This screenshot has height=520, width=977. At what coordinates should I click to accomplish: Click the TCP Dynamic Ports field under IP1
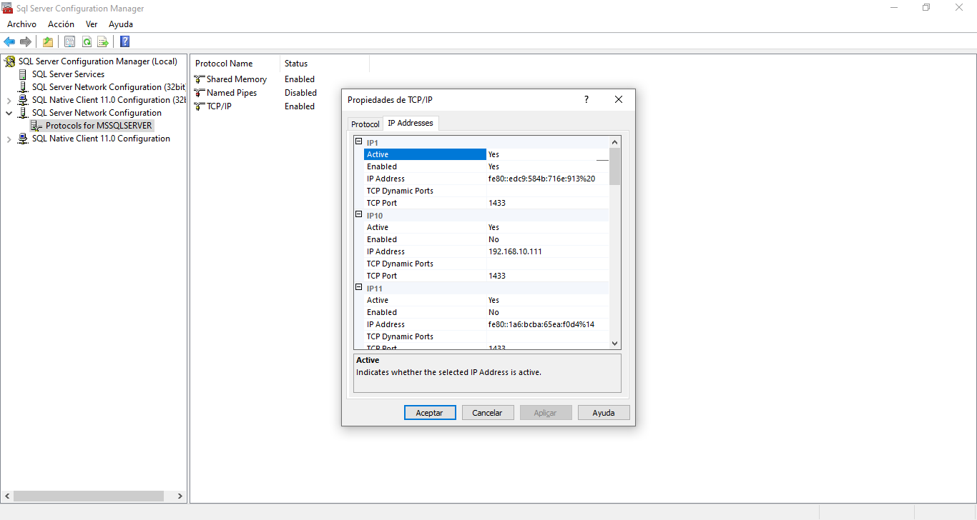click(x=548, y=191)
